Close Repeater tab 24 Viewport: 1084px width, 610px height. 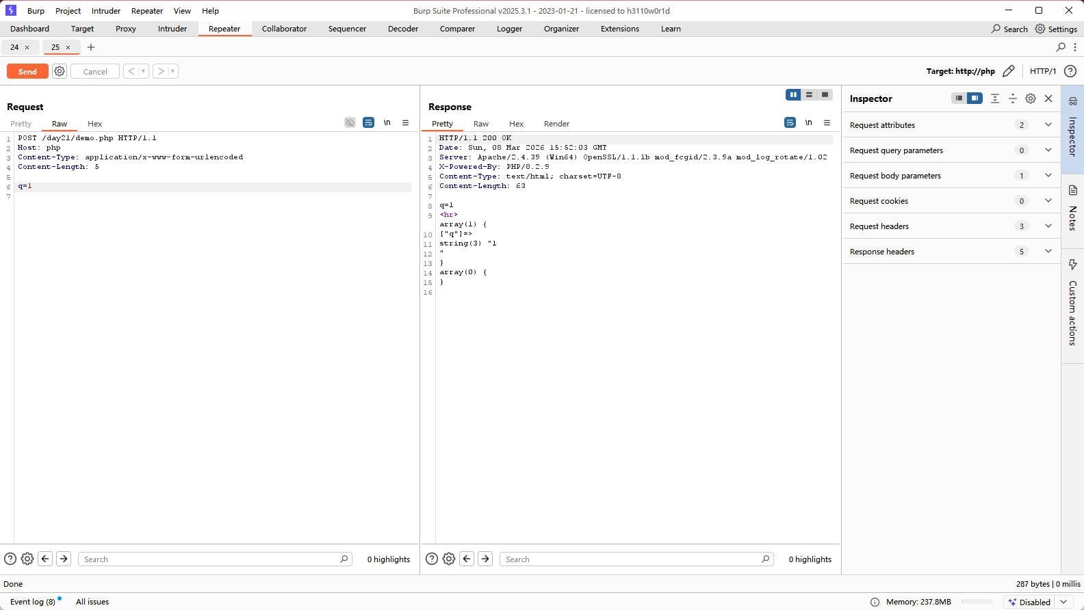point(27,47)
